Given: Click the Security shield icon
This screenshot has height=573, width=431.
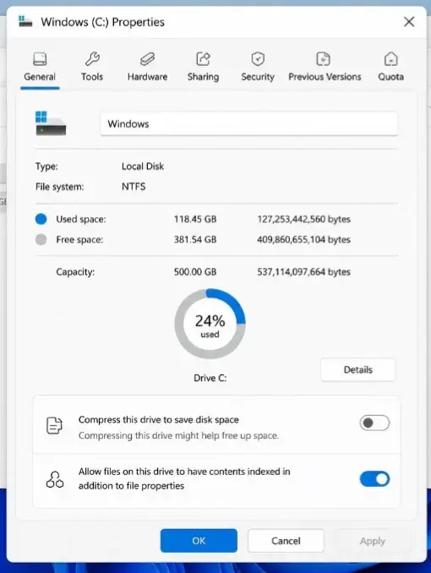Looking at the screenshot, I should pyautogui.click(x=258, y=59).
